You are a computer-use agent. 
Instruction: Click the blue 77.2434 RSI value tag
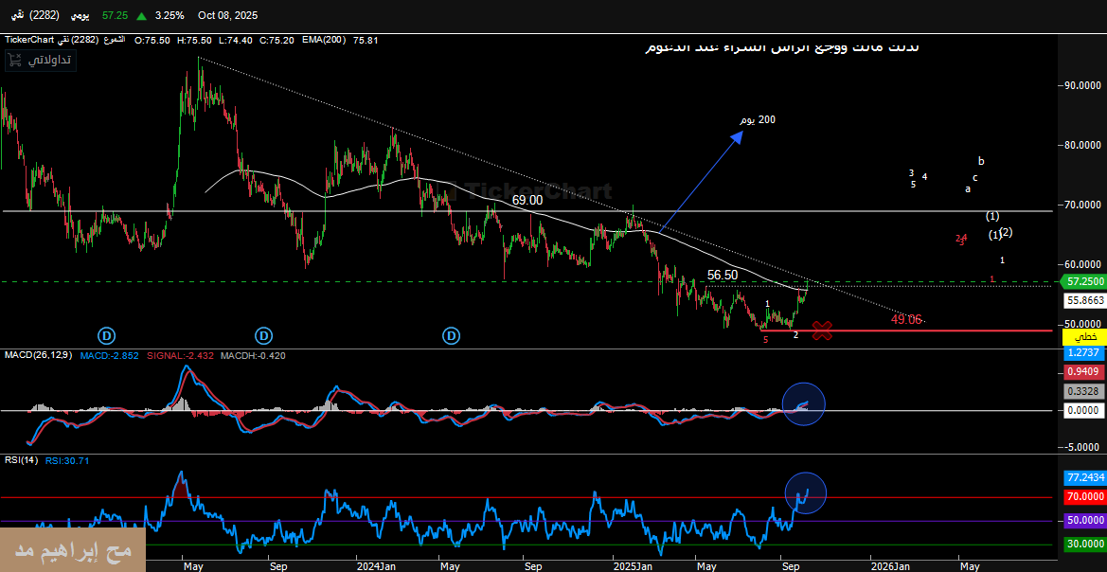(x=1081, y=478)
